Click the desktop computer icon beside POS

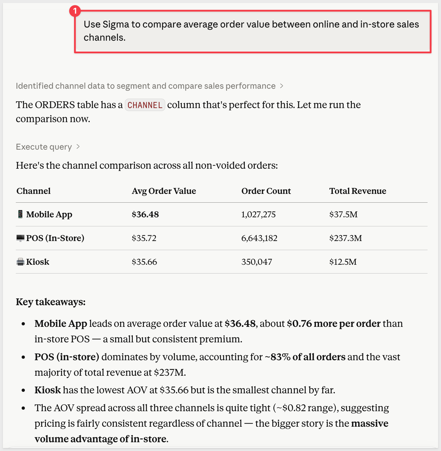point(20,238)
